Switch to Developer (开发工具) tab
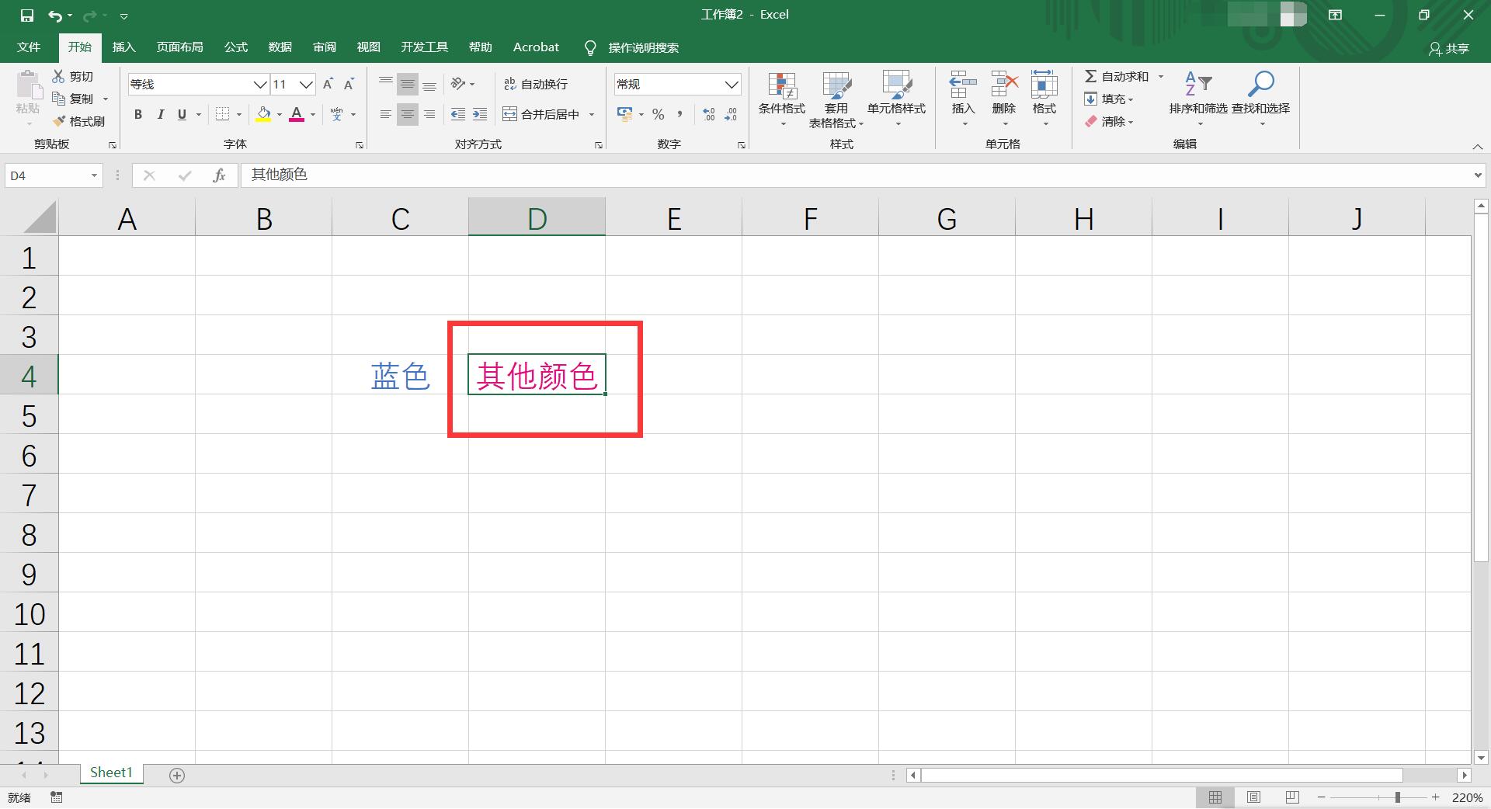The height and width of the screenshot is (809, 1491). (x=425, y=47)
